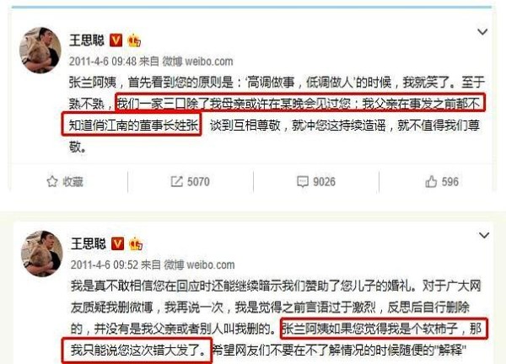Click the orange V verified badge in the first post
506x364 pixels.
click(x=116, y=40)
